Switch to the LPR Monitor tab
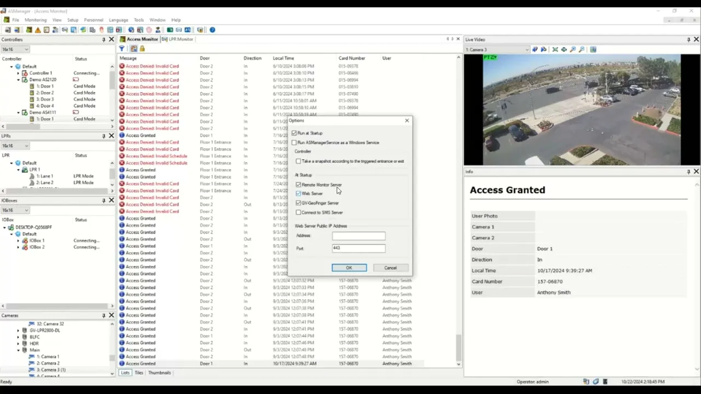 [181, 39]
